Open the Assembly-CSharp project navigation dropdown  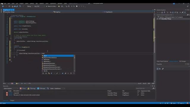(x=28, y=12)
